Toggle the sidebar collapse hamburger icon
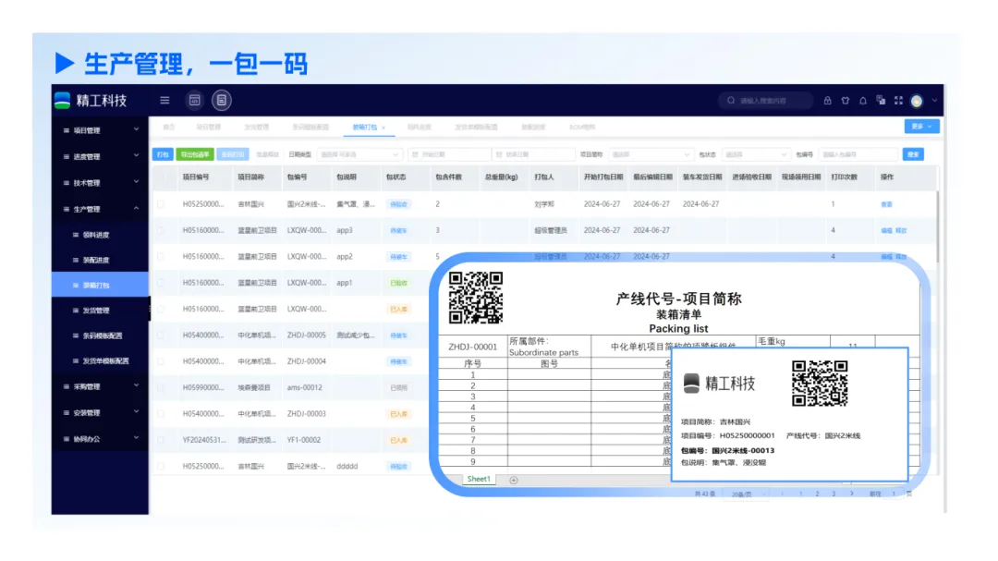Image resolution: width=998 pixels, height=561 pixels. 164,100
